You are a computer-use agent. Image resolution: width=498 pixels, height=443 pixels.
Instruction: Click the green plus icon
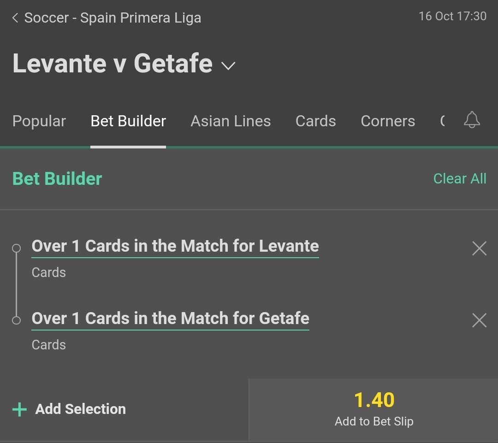coord(19,409)
